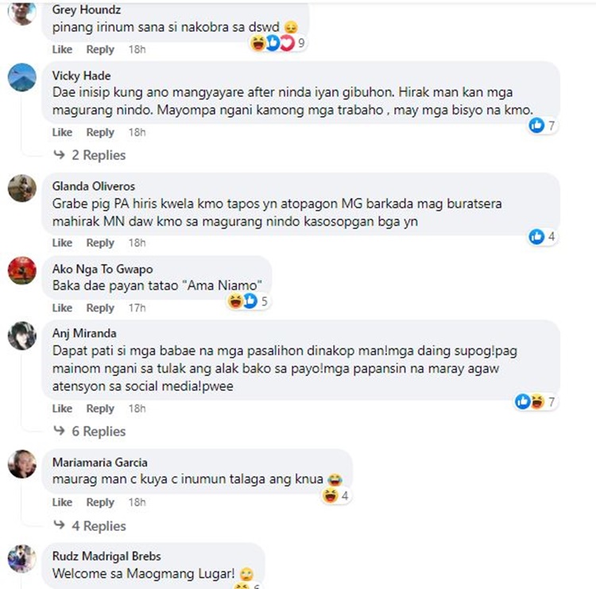Show 4 Replies under Mariamaria Garcia

pyautogui.click(x=99, y=526)
